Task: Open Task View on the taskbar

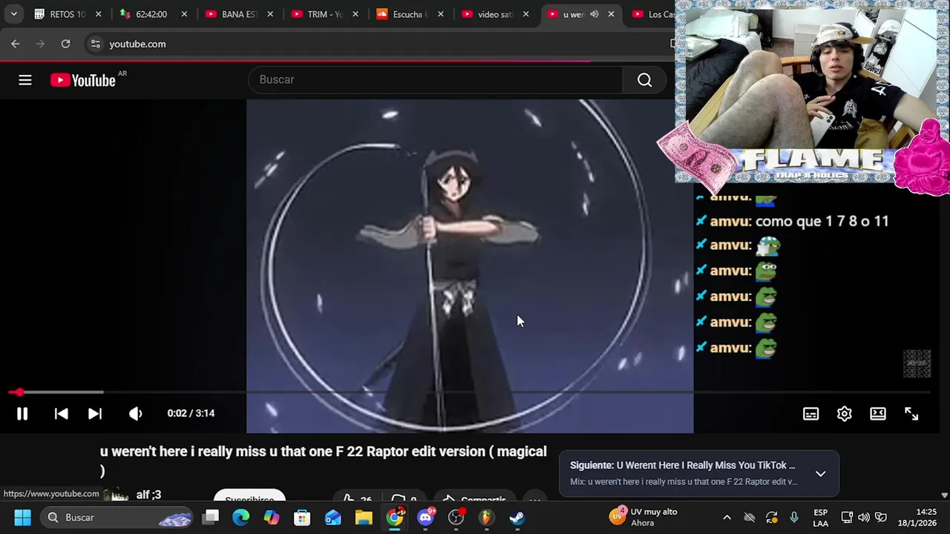Action: coord(212,517)
